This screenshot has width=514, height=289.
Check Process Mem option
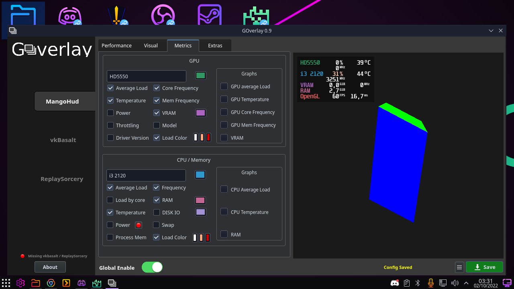[x=110, y=237]
